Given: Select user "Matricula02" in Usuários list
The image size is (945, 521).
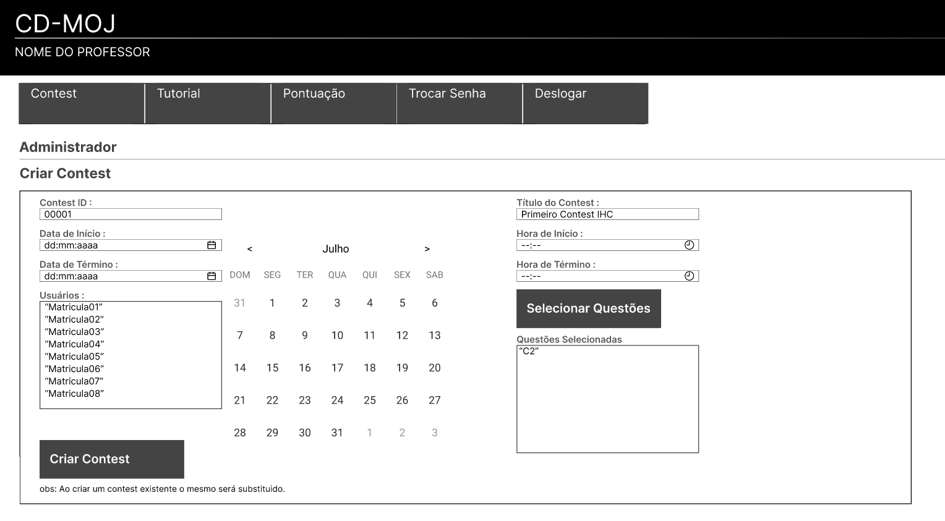Looking at the screenshot, I should tap(74, 320).
